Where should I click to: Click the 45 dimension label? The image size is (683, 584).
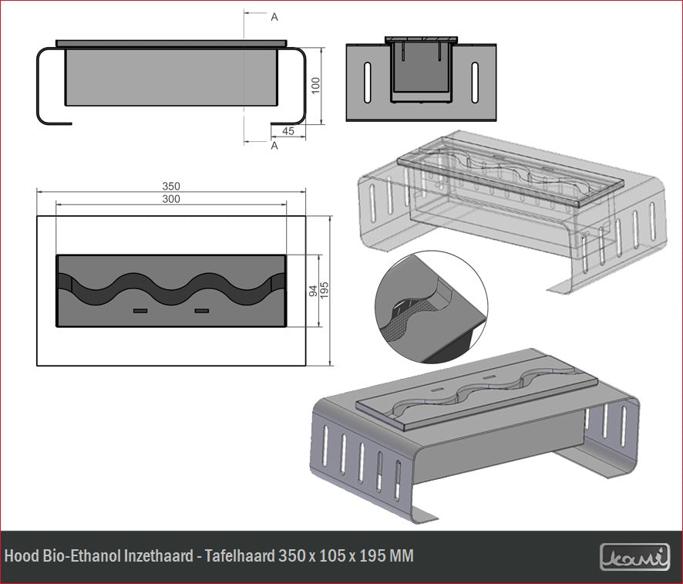(288, 131)
